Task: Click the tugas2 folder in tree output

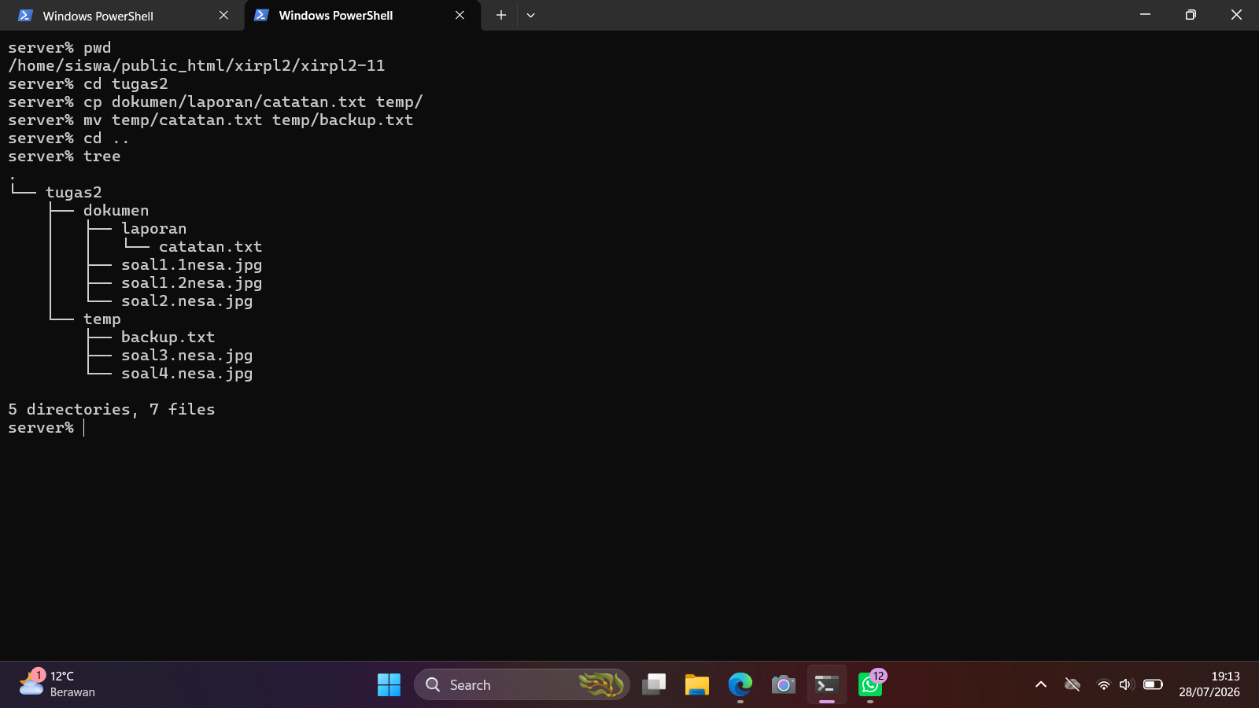Action: [74, 193]
